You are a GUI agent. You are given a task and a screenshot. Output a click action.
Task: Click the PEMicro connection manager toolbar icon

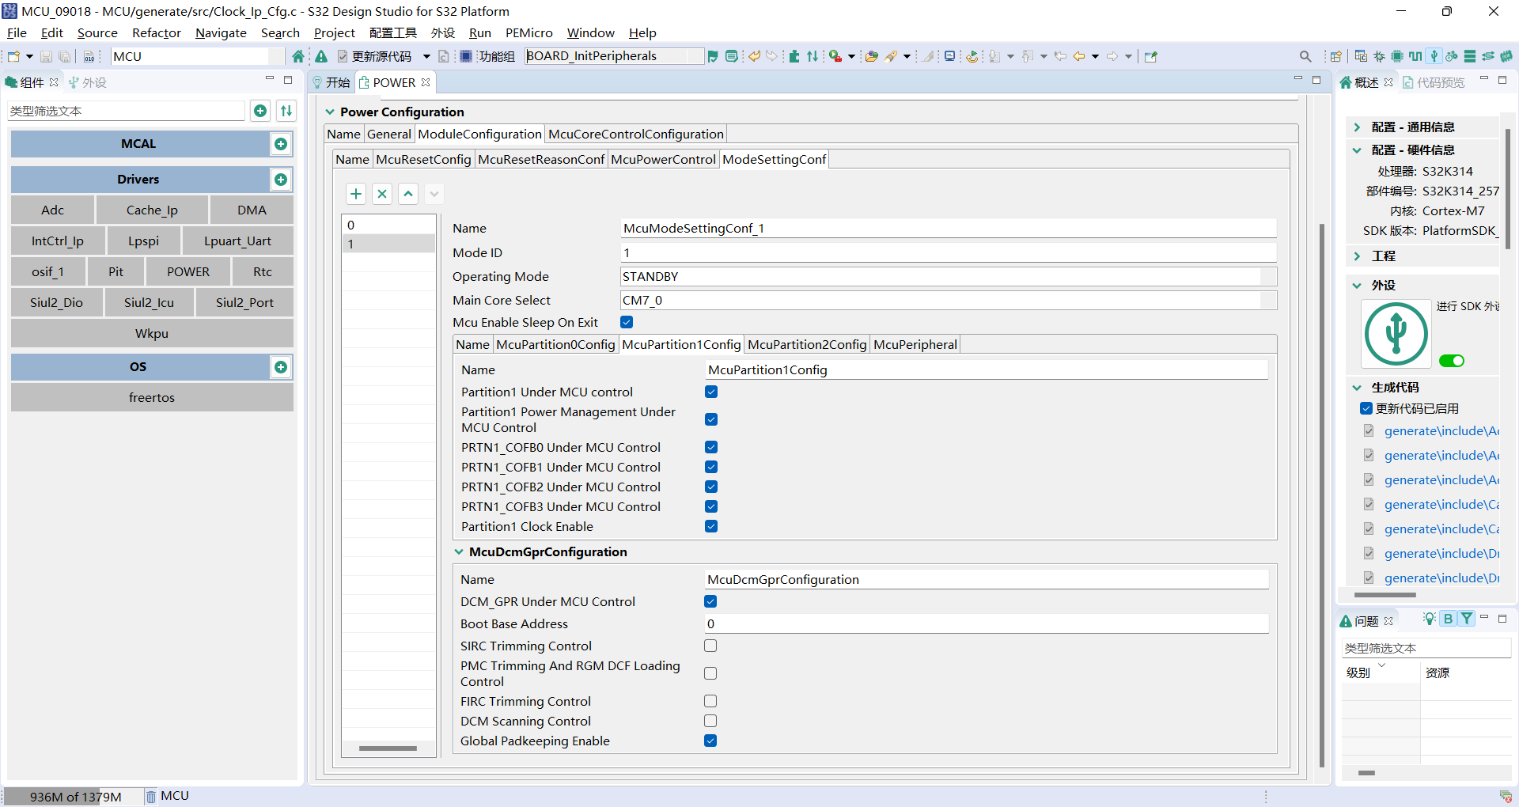pyautogui.click(x=949, y=56)
